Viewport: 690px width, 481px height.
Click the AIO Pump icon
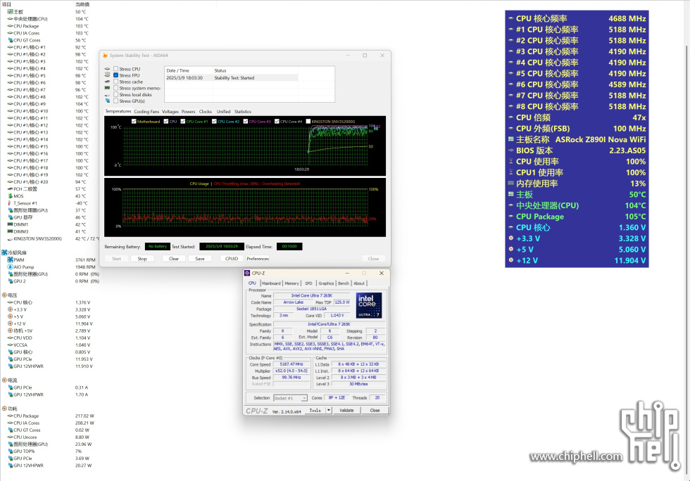click(10, 267)
